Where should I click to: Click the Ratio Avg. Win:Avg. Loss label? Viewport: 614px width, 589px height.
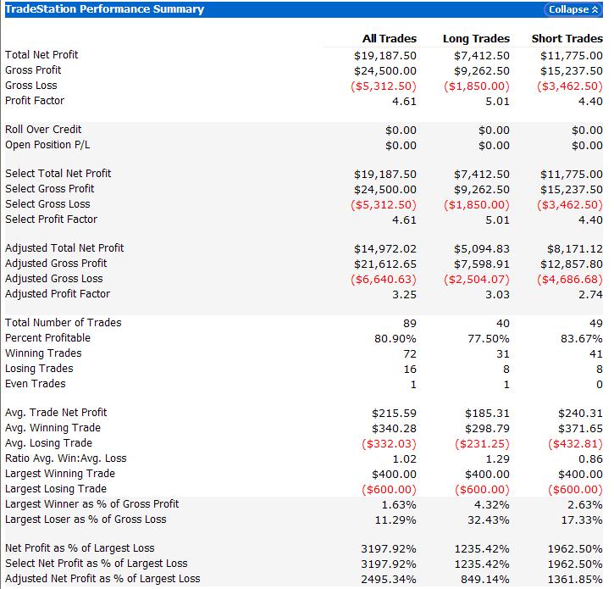point(66,458)
